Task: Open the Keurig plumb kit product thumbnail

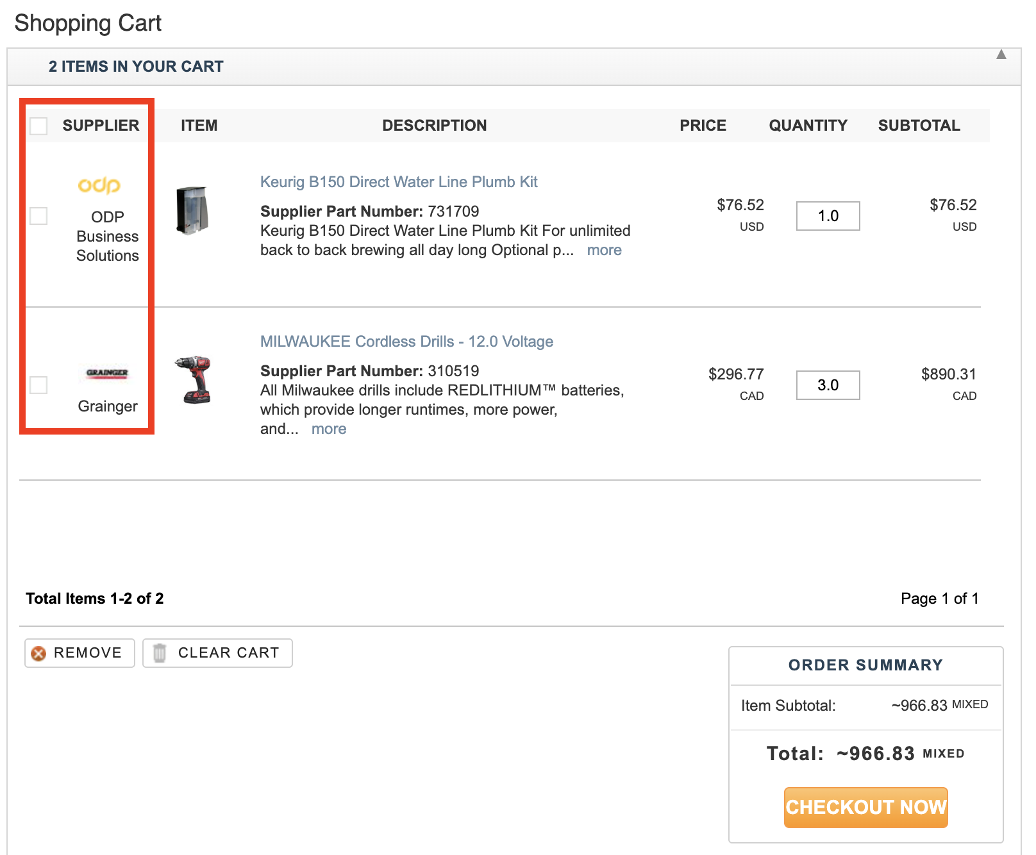Action: click(192, 210)
